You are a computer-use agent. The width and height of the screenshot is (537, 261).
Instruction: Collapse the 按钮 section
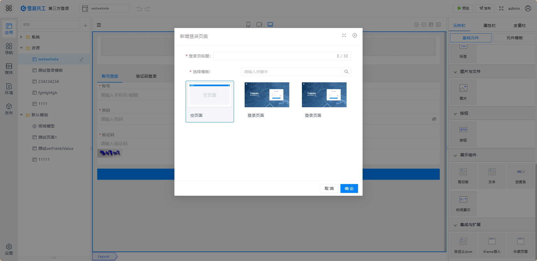[455, 114]
